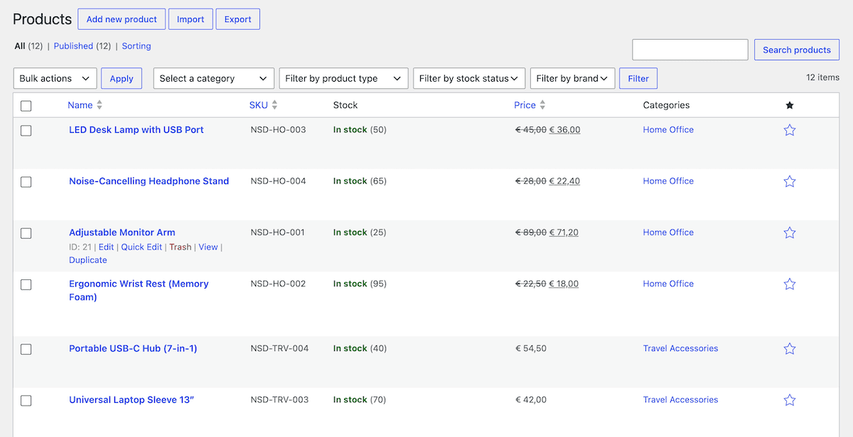The width and height of the screenshot is (853, 437).
Task: Click Quick Edit for Adjustable Monitor Arm
Action: pos(141,247)
